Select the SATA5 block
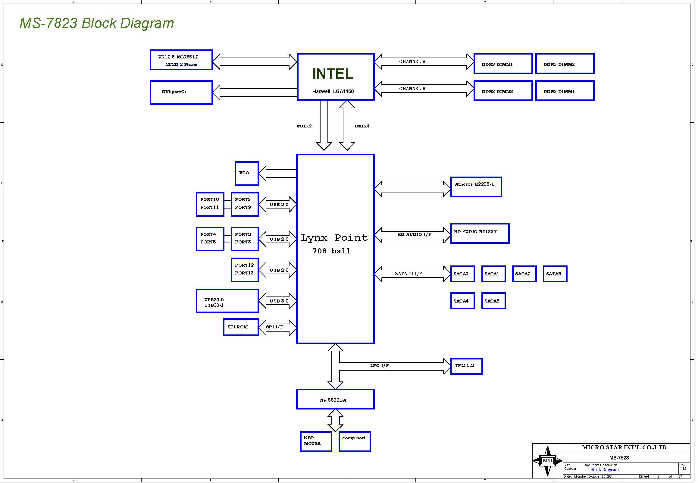 [493, 301]
